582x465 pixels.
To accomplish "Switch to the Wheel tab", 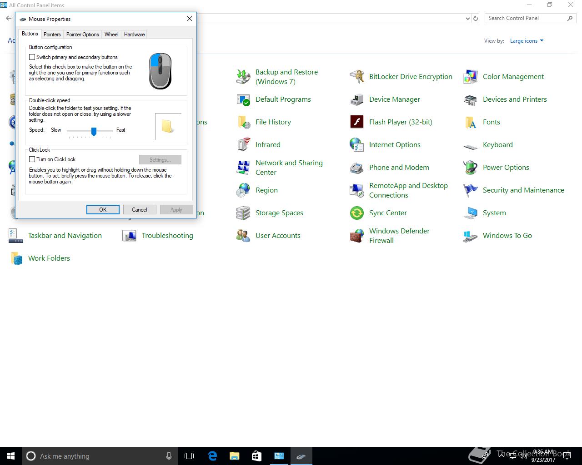I will (x=111, y=35).
